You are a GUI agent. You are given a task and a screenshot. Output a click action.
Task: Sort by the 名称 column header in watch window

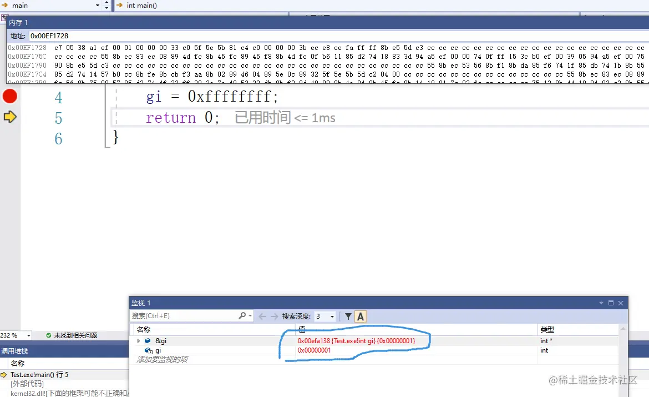[x=143, y=329]
